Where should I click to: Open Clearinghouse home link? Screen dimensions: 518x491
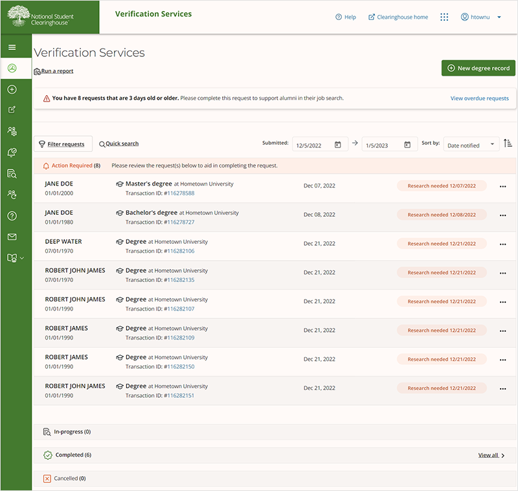(398, 17)
